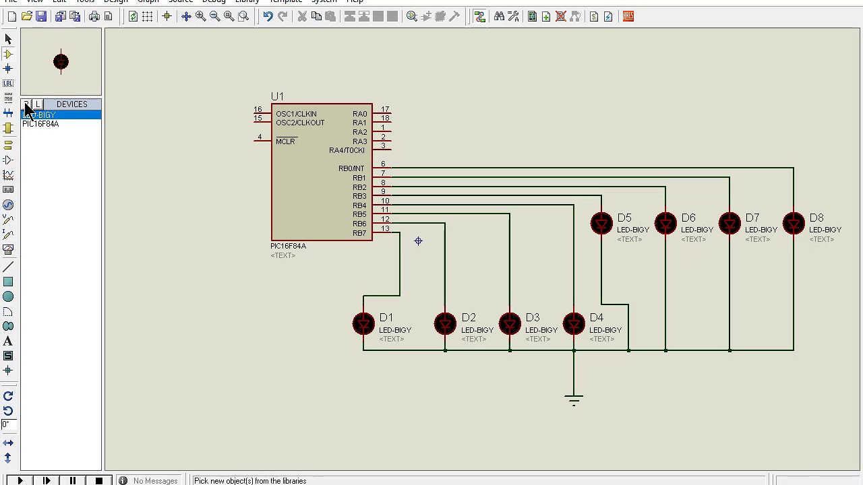Viewport: 863px width, 485px height.
Task: Select the 2D text tool
Action: pos(8,342)
